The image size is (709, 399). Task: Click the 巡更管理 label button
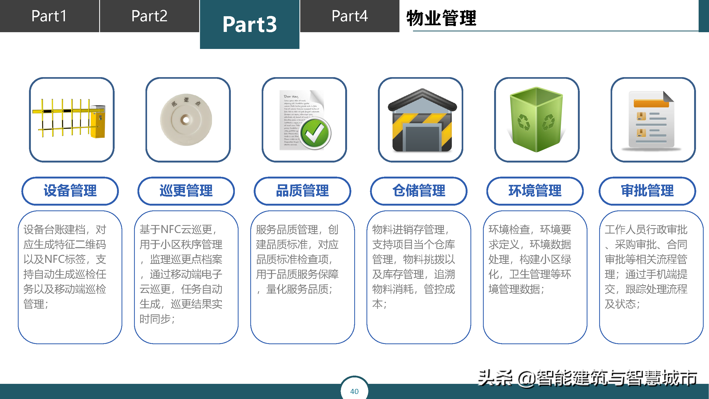click(186, 191)
